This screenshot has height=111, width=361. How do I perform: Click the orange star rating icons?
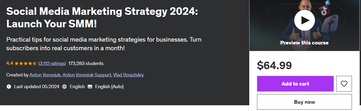[x=25, y=63]
